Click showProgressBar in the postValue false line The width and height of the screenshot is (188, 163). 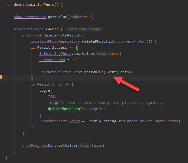click(38, 146)
